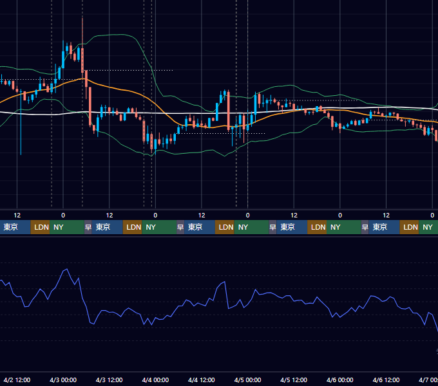The width and height of the screenshot is (438, 386).
Task: Click the 4/5 00:00 date label
Action: [247, 380]
